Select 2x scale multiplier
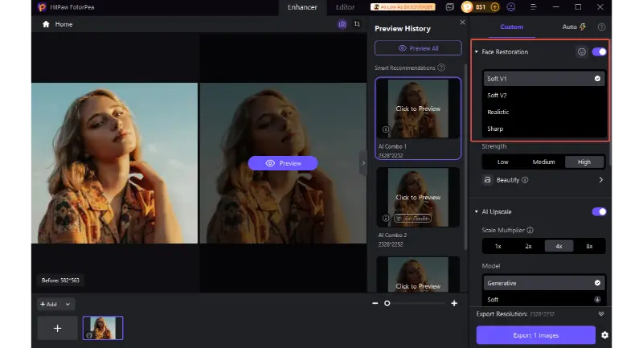This screenshot has width=643, height=348. tap(529, 246)
